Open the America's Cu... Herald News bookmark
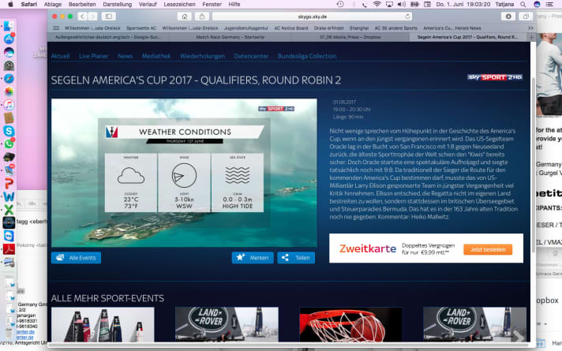This screenshot has width=562, height=351. pyautogui.click(x=452, y=28)
